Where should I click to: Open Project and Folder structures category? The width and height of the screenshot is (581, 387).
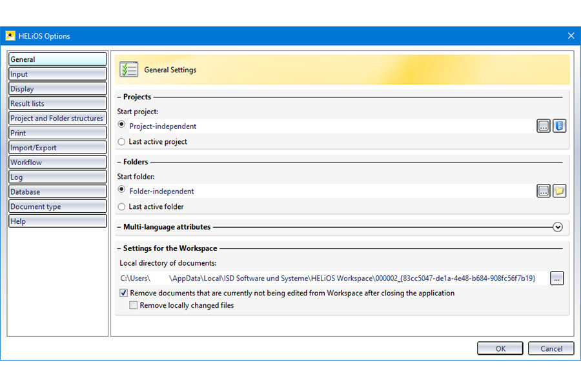point(57,118)
